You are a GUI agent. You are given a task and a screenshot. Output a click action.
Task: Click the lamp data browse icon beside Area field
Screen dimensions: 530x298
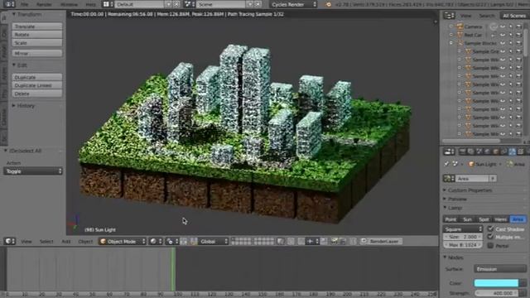[449, 178]
